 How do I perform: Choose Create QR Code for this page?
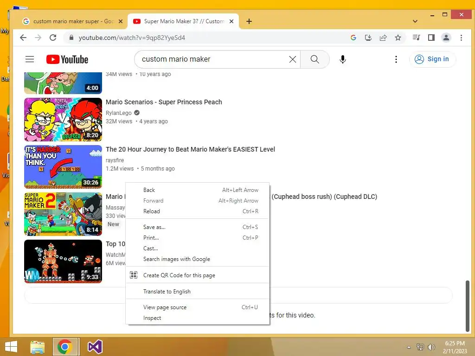pos(197,275)
